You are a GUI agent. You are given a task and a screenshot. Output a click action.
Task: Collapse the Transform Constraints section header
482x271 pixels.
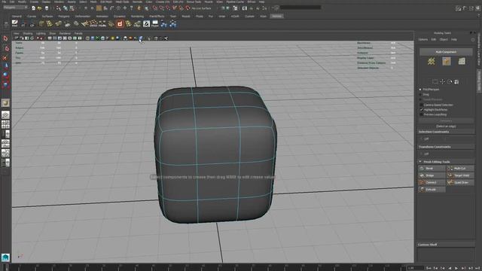(447, 147)
